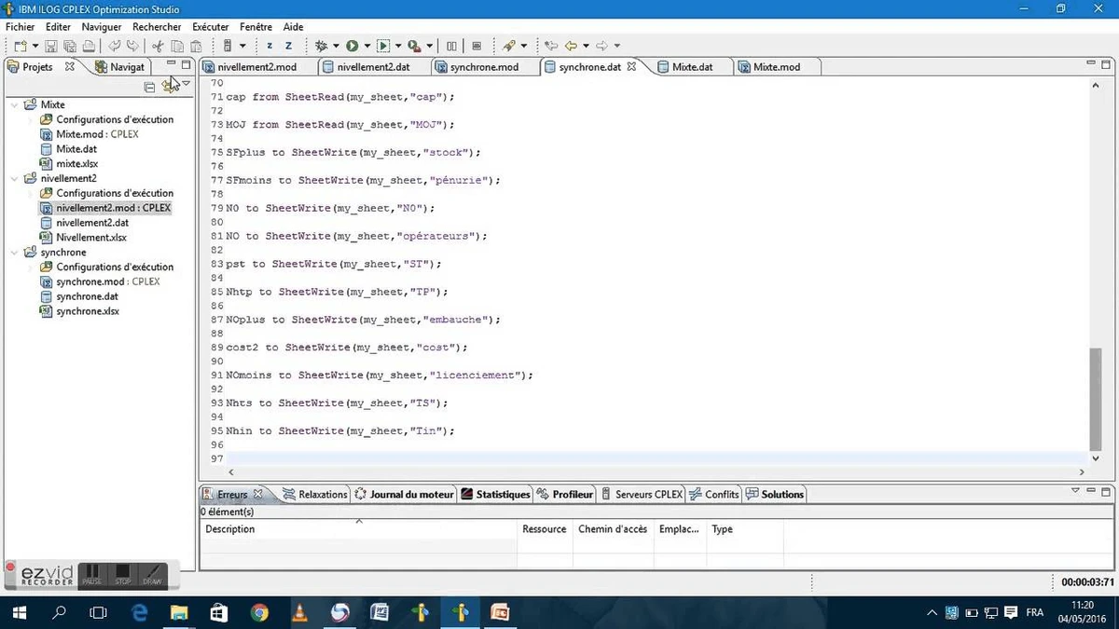This screenshot has height=629, width=1119.
Task: Open the Exécuter menu
Action: tap(211, 27)
